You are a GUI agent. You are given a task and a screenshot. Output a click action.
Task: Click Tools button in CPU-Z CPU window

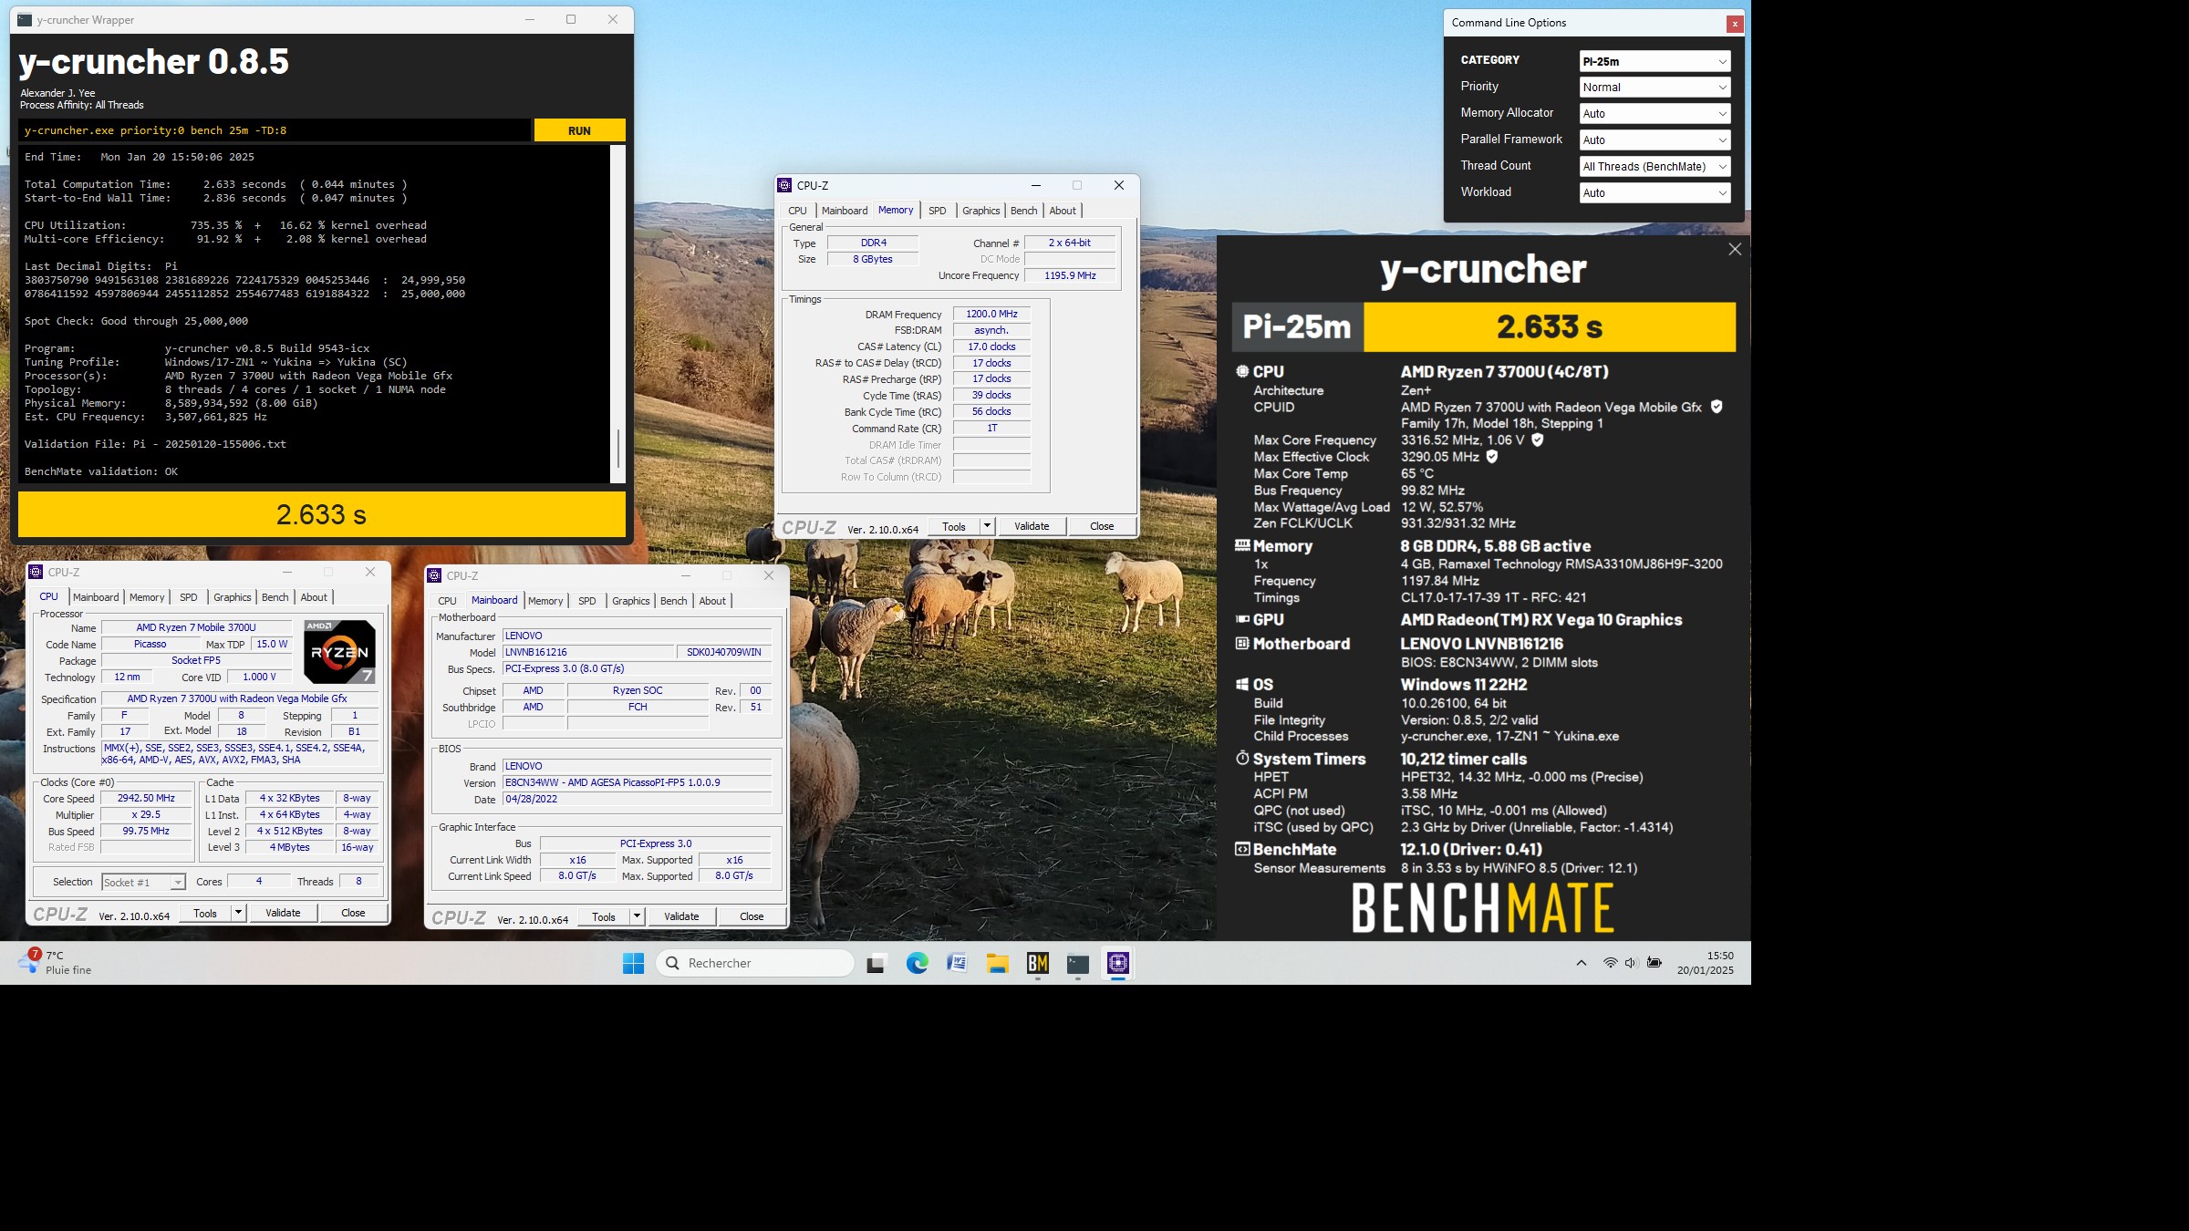coord(205,913)
